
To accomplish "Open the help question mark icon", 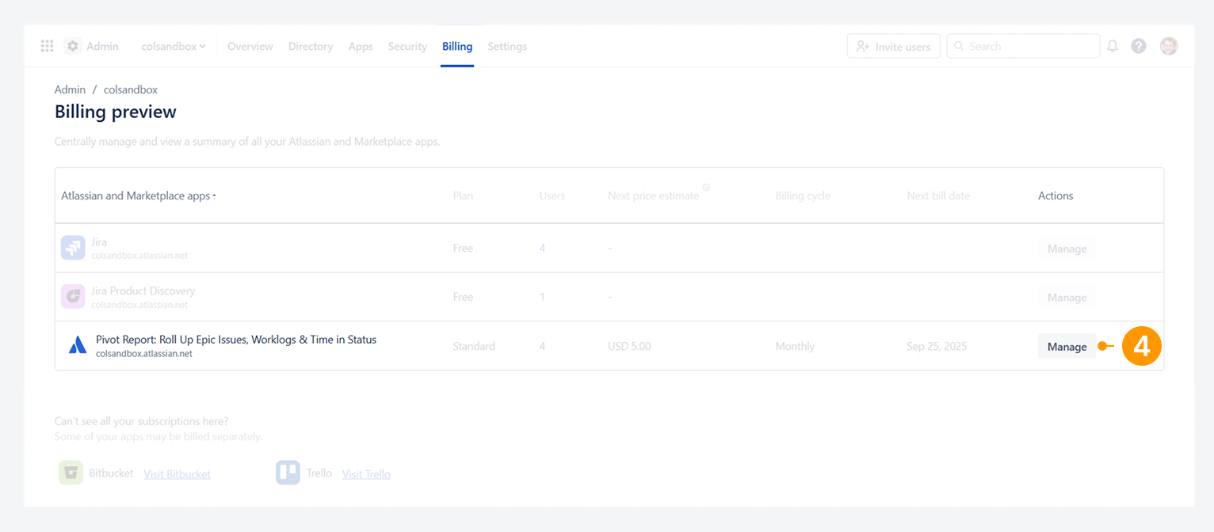I will click(x=1139, y=46).
